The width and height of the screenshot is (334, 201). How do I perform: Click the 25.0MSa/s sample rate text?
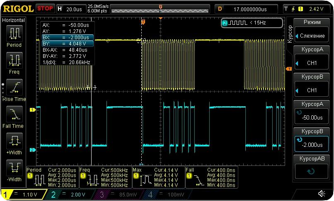98,6
